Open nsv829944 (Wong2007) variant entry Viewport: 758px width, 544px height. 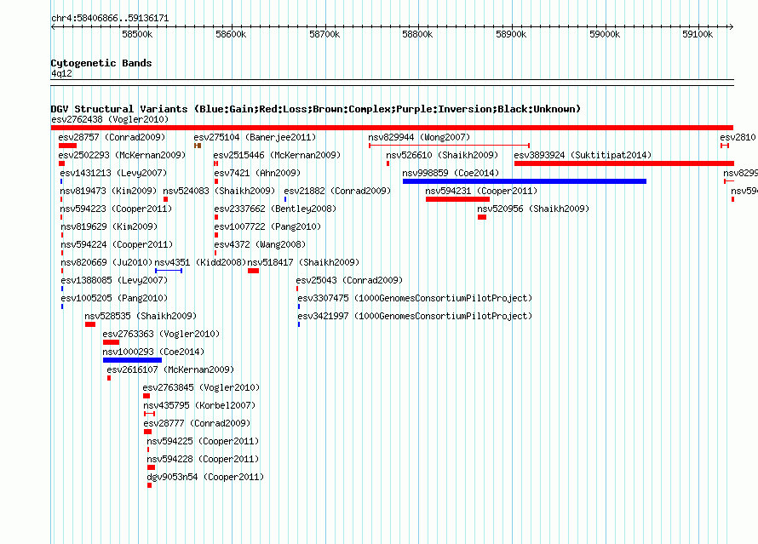[419, 137]
